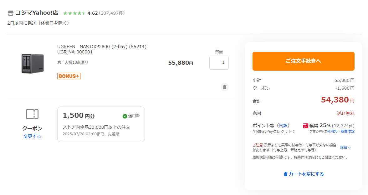Click the quantity input field
Viewport: 368px width, 195px height.
coord(219,62)
